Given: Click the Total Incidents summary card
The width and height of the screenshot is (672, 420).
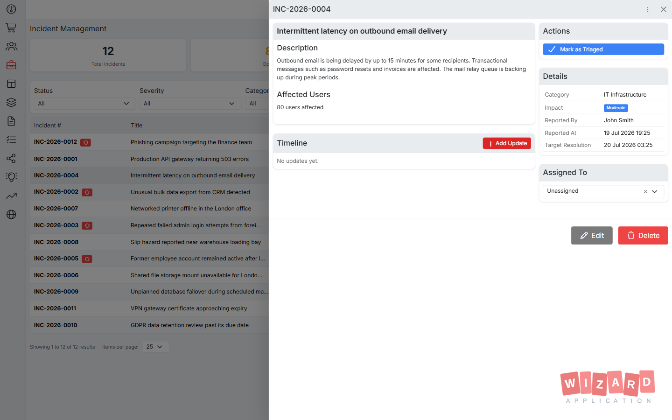Looking at the screenshot, I should click(x=108, y=56).
